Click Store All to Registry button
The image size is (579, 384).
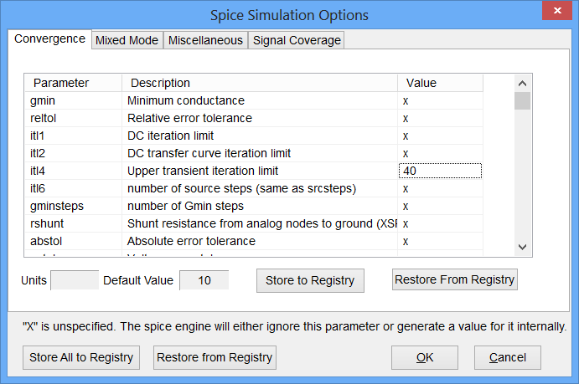tap(81, 357)
